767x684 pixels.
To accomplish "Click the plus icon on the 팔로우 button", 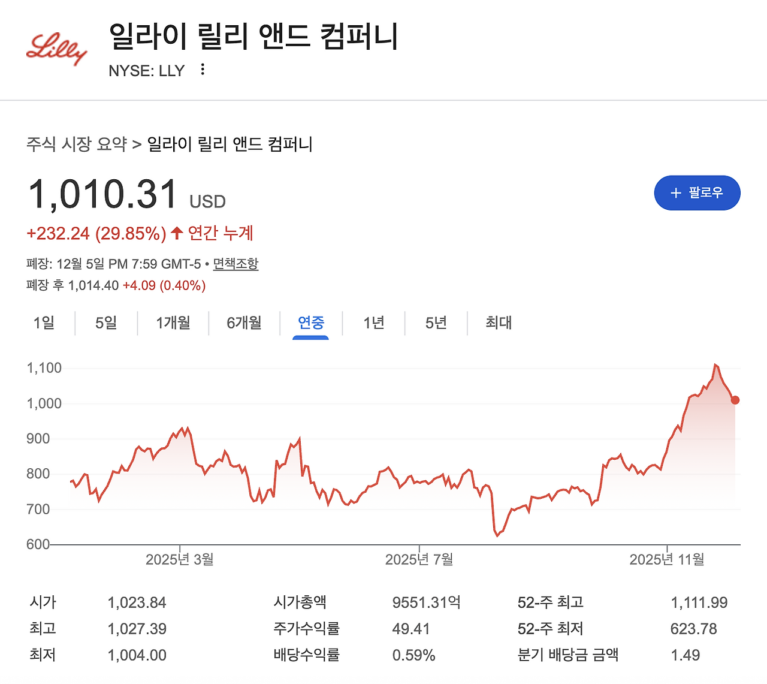I will (676, 193).
